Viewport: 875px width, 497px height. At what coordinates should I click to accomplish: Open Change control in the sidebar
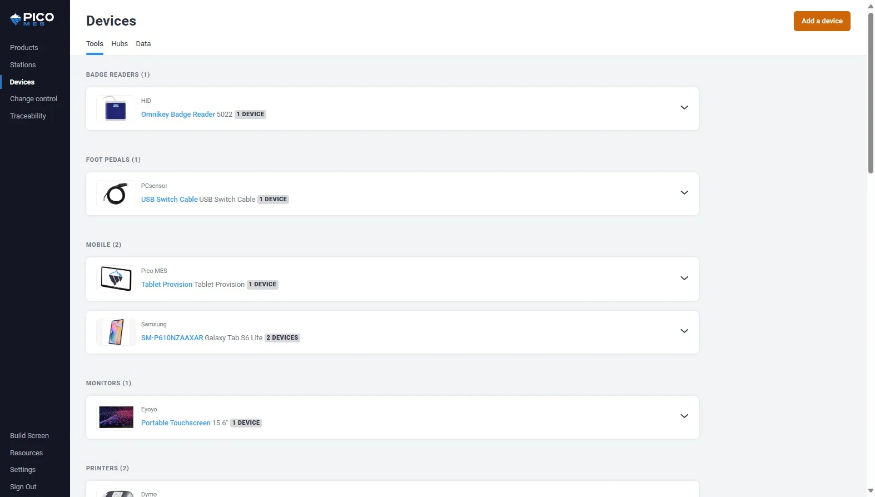coord(33,99)
